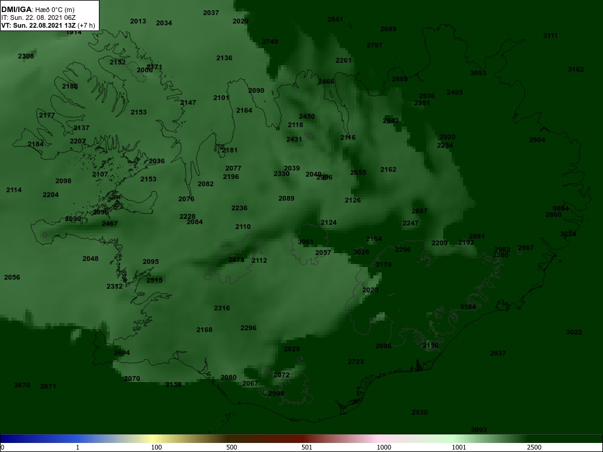Screen dimensions: 603x452
Task: Click the 'IT: Sun. 22. 08. 2021 06Z' line
Action: (37, 17)
